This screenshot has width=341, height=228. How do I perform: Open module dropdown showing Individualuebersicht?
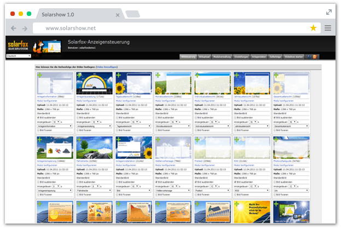[212, 126]
